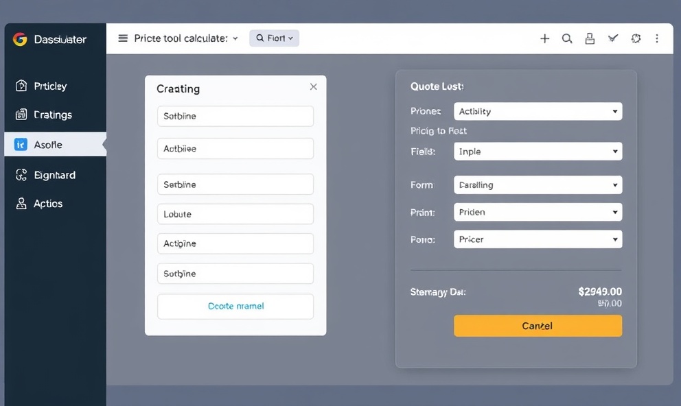This screenshot has width=681, height=406.
Task: Click the print icon in toolbar
Action: pyautogui.click(x=590, y=38)
